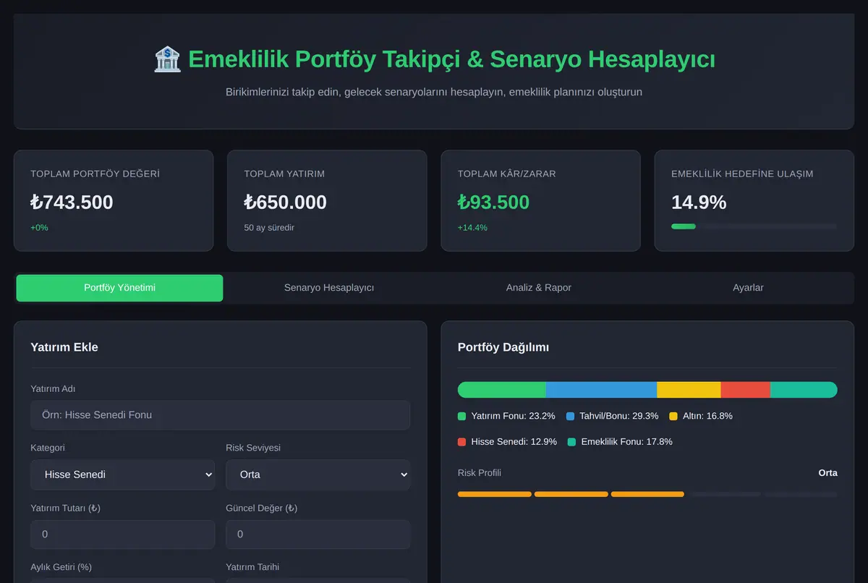Click the Yatırım Ekle panel heading
868x583 pixels.
click(64, 347)
